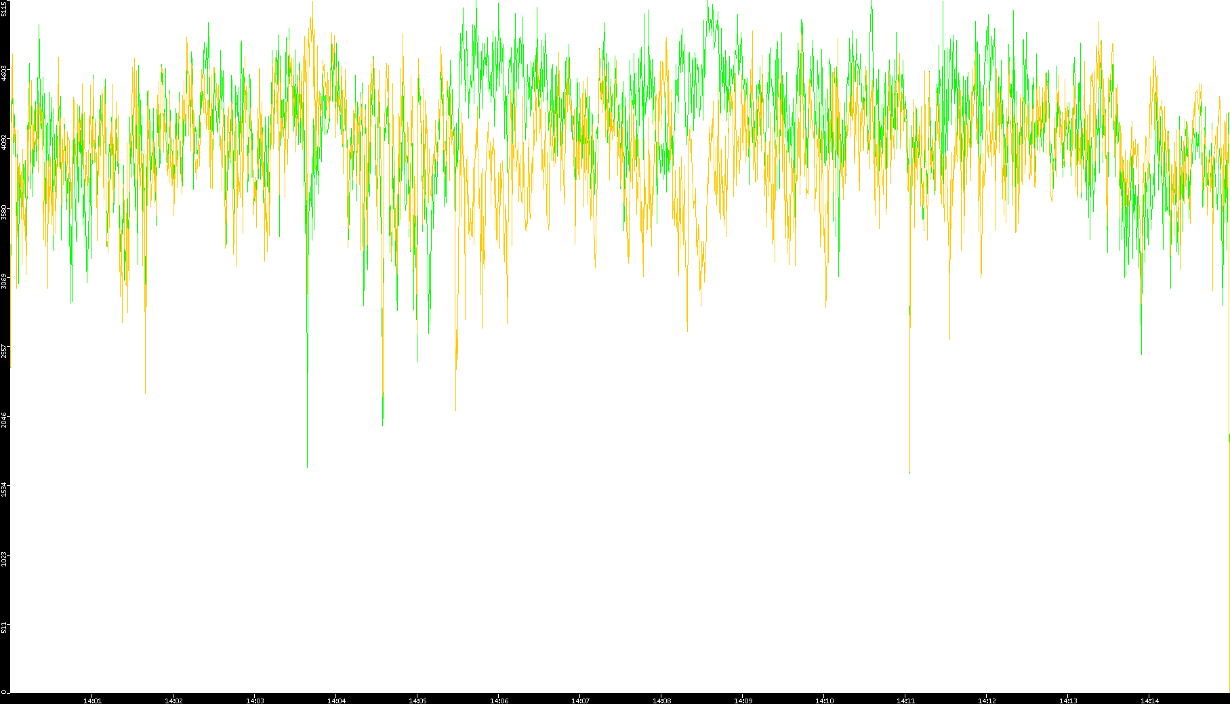
Task: Click the 14:12 time axis label
Action: 987,701
